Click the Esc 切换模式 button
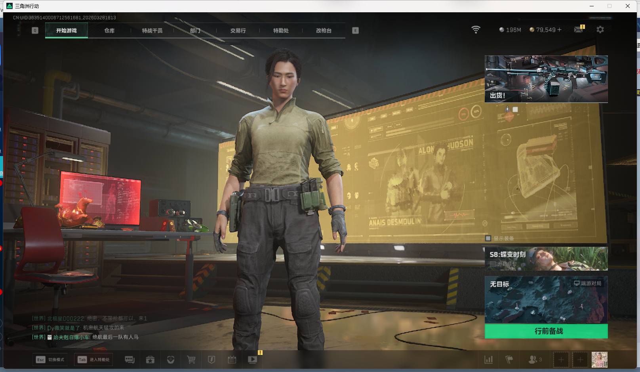The image size is (640, 372). [x=50, y=360]
